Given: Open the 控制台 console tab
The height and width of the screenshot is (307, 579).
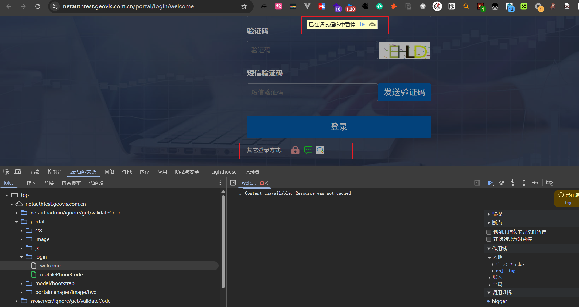Looking at the screenshot, I should [55, 172].
